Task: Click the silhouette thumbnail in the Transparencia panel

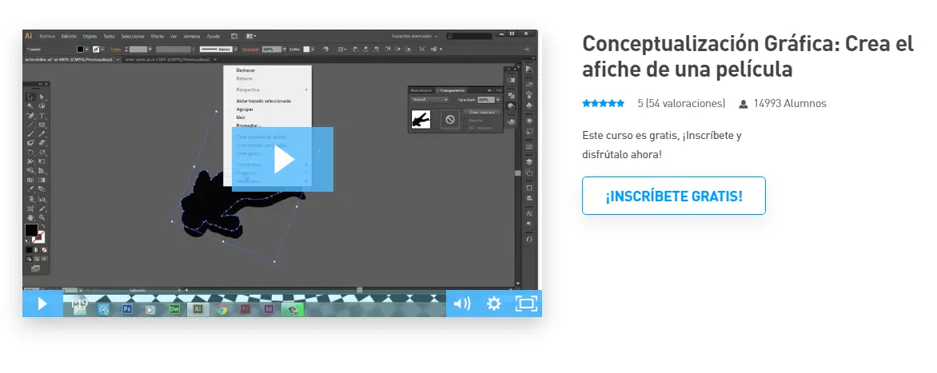Action: click(x=421, y=119)
